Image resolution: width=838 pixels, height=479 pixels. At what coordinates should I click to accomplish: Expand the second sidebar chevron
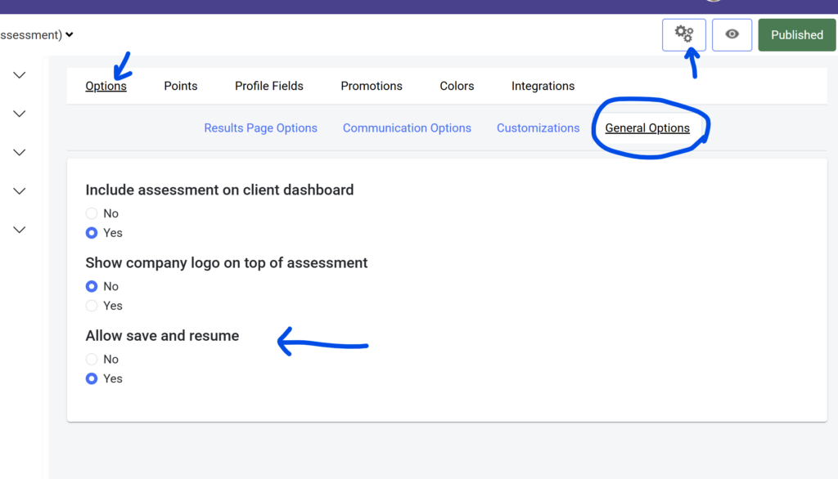20,114
